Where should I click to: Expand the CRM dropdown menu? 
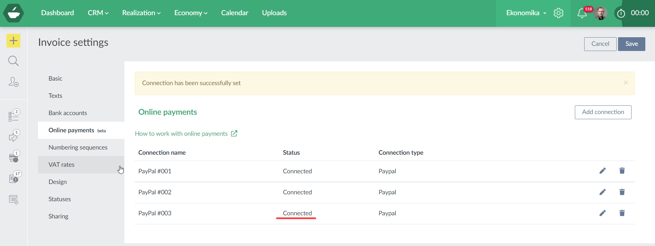click(x=98, y=13)
